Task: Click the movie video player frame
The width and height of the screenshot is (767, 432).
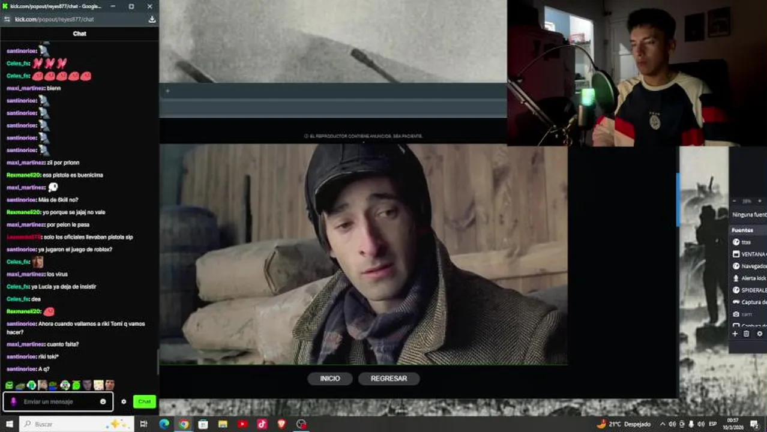Action: pos(363,254)
